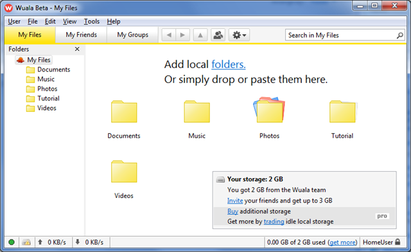Go back with the left arrow button

click(169, 35)
